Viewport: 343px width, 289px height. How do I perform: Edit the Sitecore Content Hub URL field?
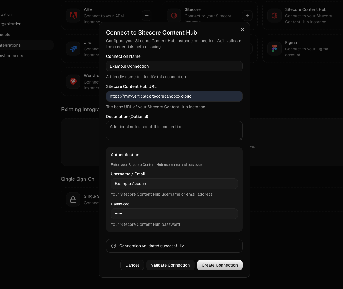[x=174, y=96]
